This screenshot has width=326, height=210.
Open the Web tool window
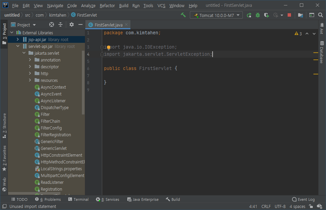[4, 185]
